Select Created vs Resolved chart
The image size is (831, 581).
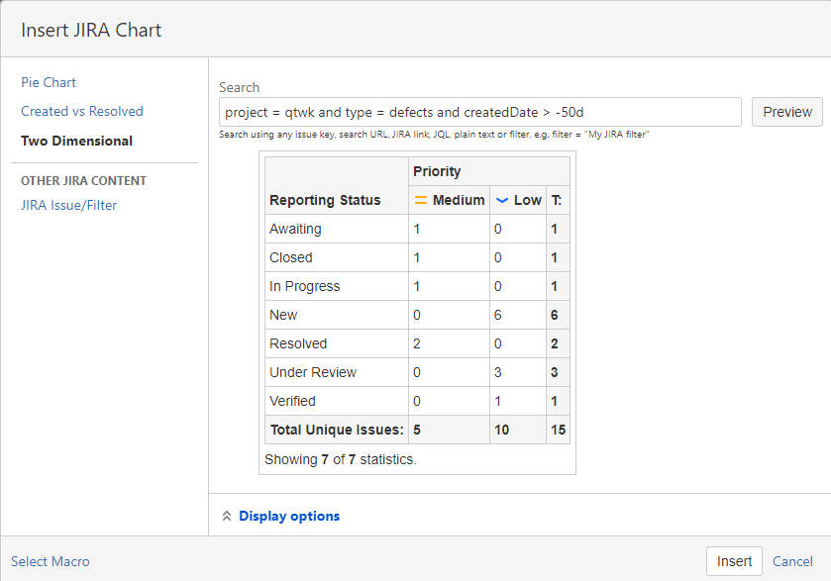(82, 111)
